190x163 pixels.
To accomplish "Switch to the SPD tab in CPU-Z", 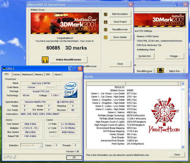I will (x=48, y=75).
